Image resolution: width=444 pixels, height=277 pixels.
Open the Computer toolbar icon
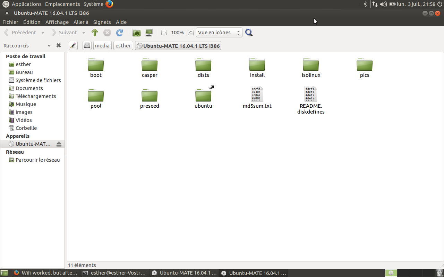149,33
